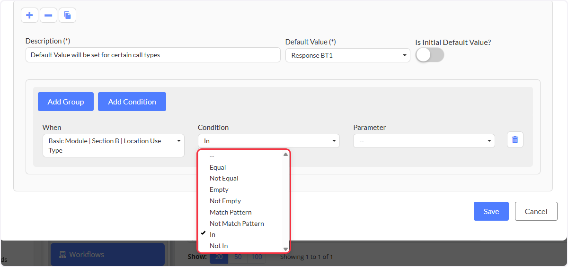This screenshot has height=267, width=568.
Task: Click the condition list scrollbar down arrow
Action: 285,249
